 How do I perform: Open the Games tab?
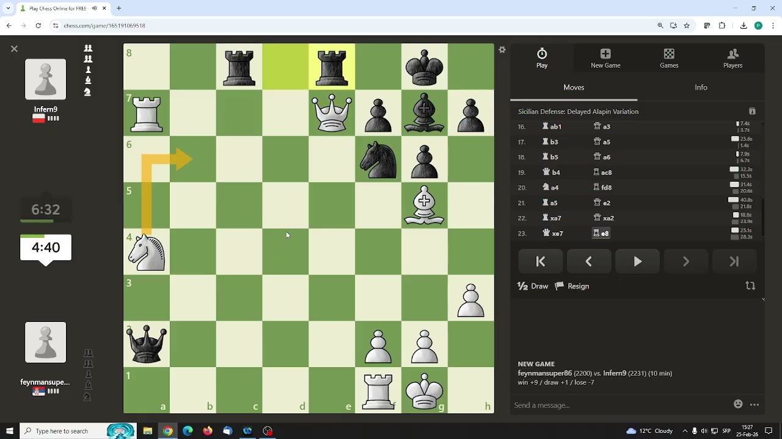669,59
